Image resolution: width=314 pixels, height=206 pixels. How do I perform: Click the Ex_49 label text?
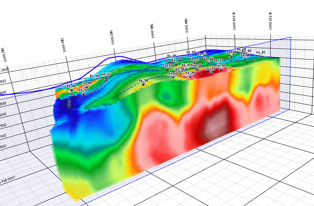click(95, 76)
